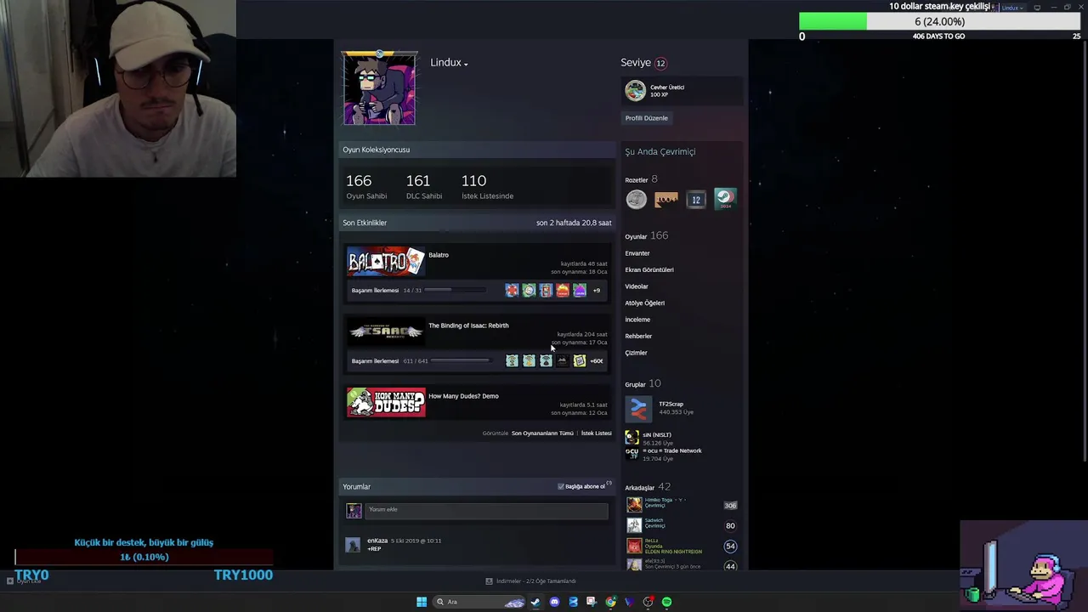Open friend ReLLz's avatar

click(634, 546)
